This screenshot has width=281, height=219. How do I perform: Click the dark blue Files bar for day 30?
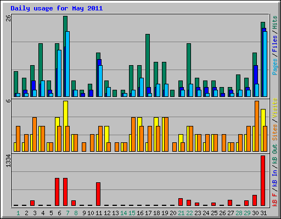tap(256, 74)
